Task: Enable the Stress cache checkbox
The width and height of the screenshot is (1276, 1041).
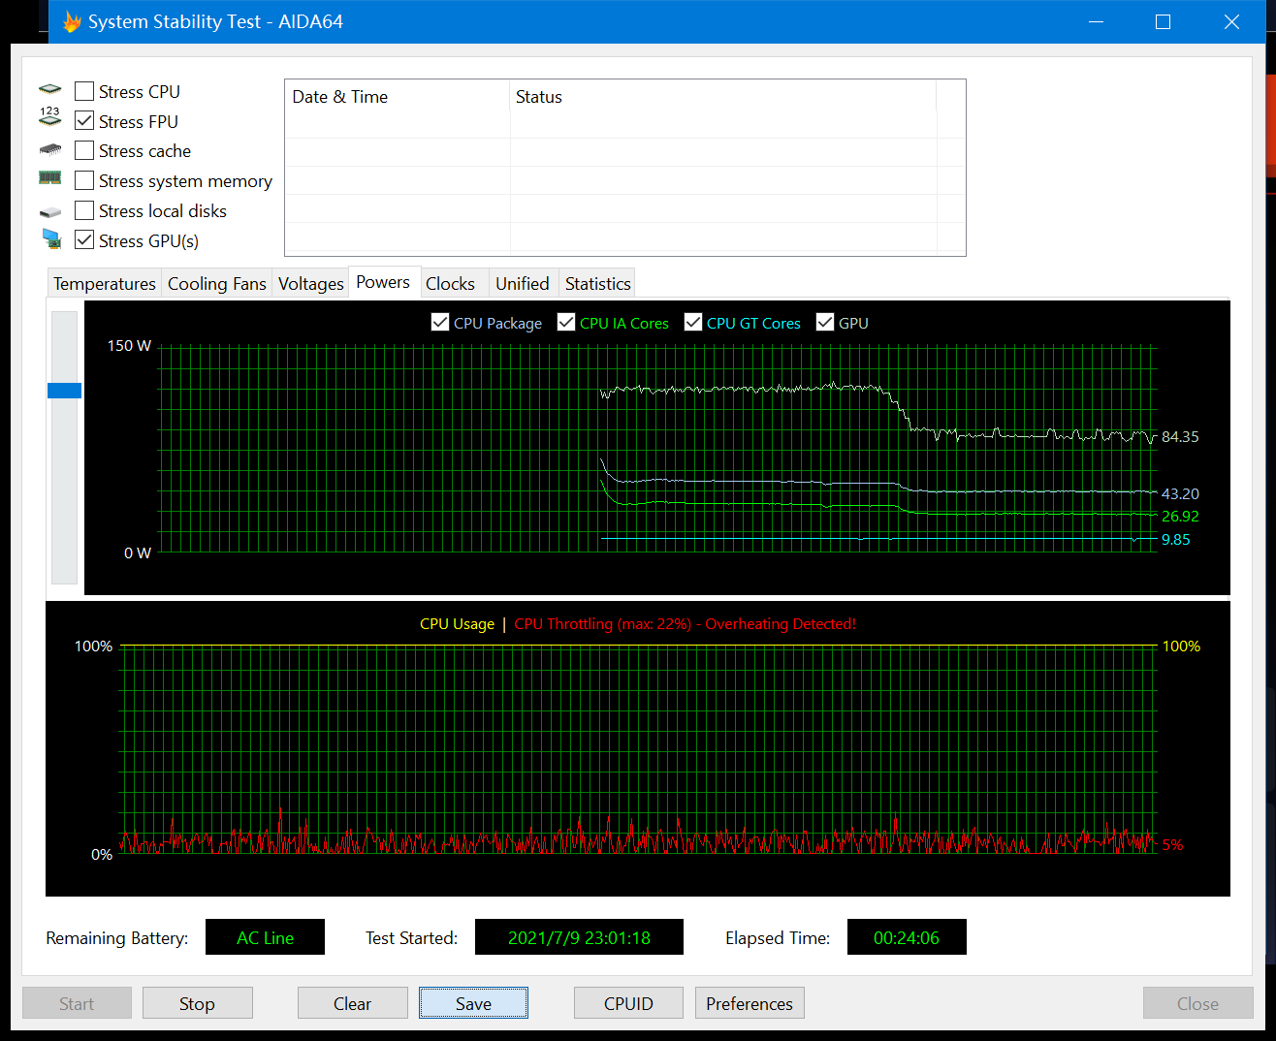Action: point(84,150)
